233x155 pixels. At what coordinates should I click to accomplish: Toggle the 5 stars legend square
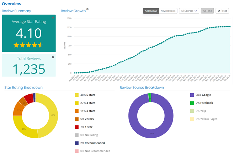(x=77, y=95)
